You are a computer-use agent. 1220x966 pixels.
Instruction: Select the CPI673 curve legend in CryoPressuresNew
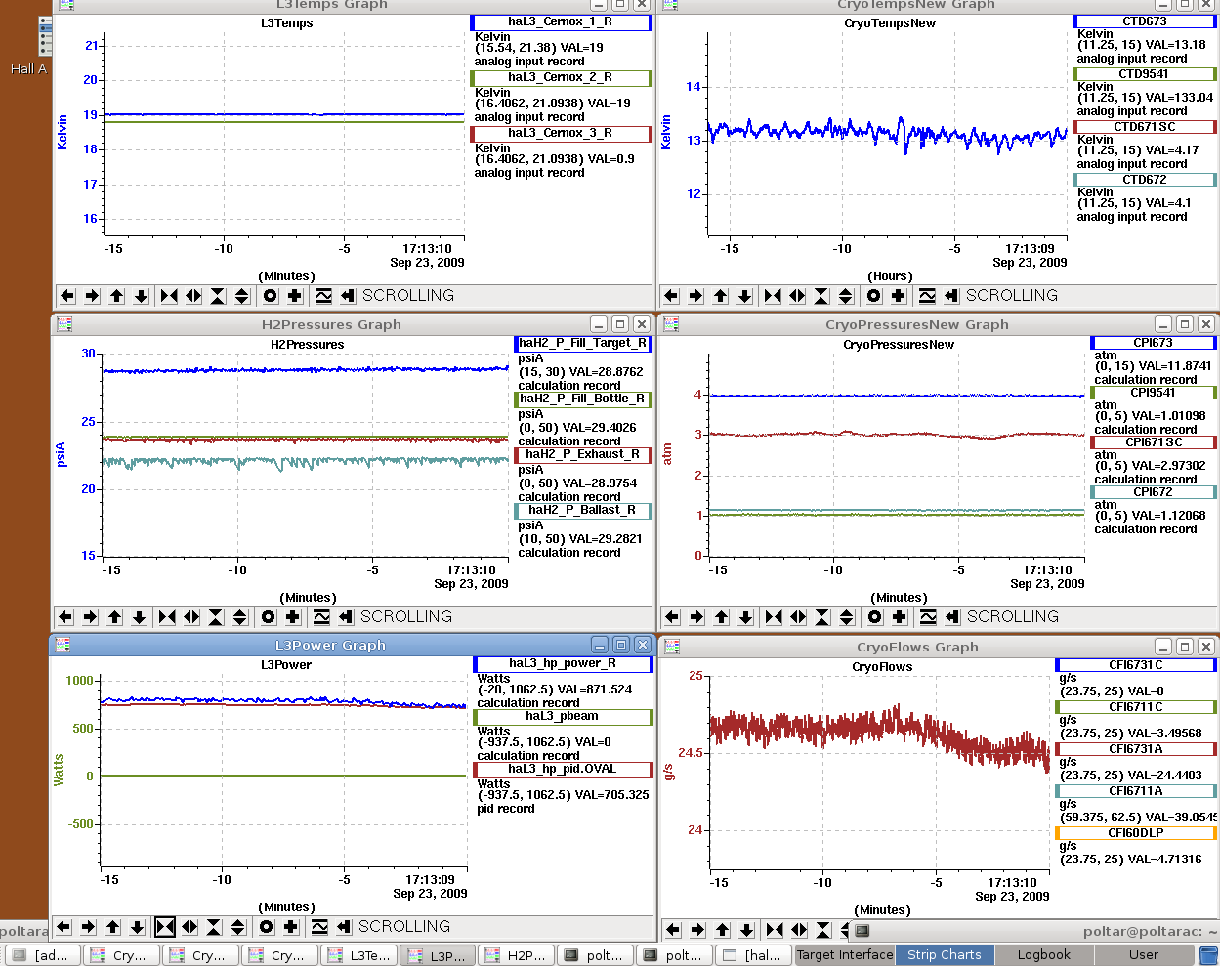(x=1154, y=343)
